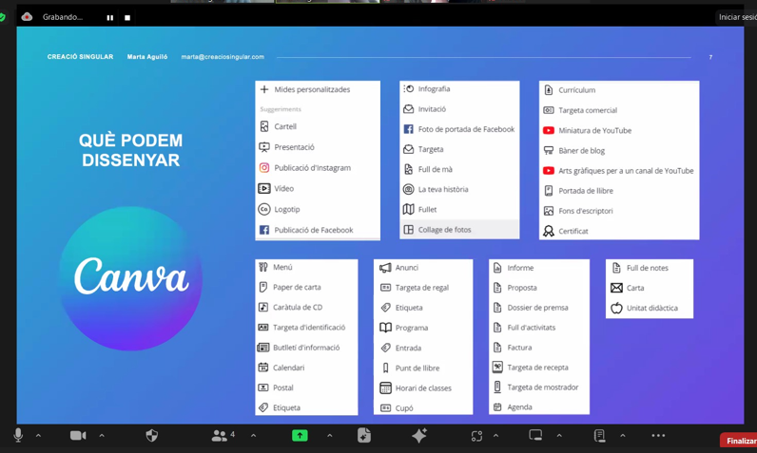Choose Portada de llibre
The height and width of the screenshot is (453, 757).
coord(578,191)
